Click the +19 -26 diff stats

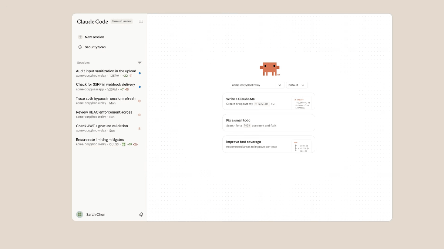(x=132, y=144)
